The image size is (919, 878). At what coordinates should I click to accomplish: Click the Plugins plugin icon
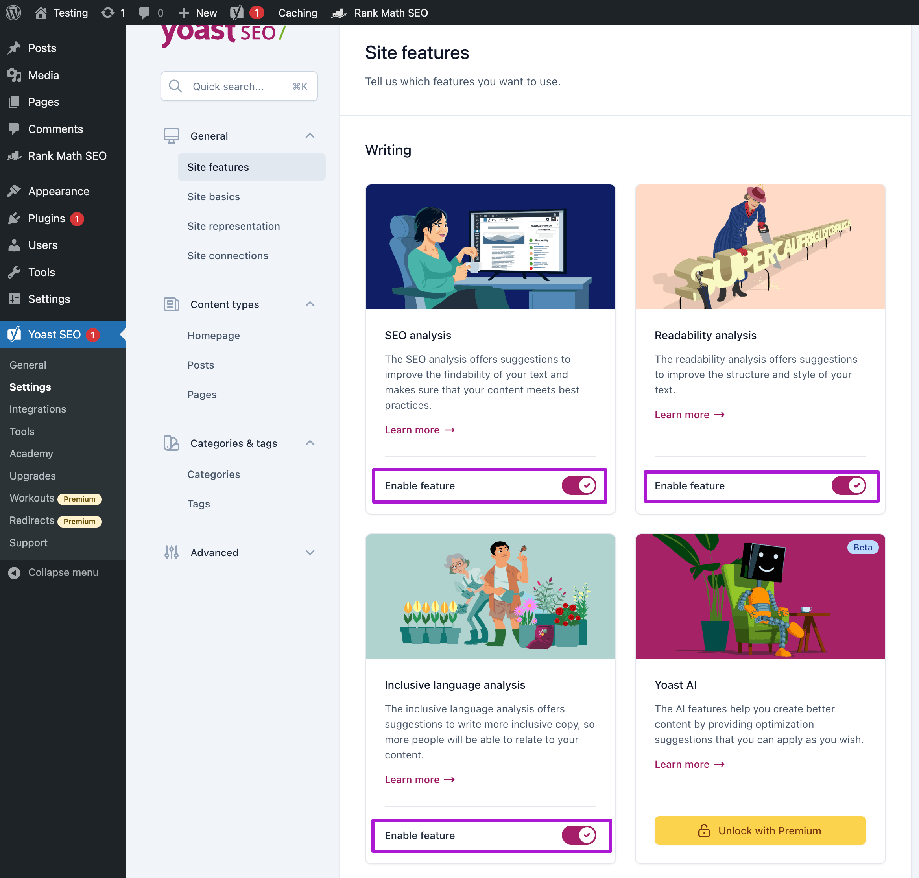(x=15, y=218)
